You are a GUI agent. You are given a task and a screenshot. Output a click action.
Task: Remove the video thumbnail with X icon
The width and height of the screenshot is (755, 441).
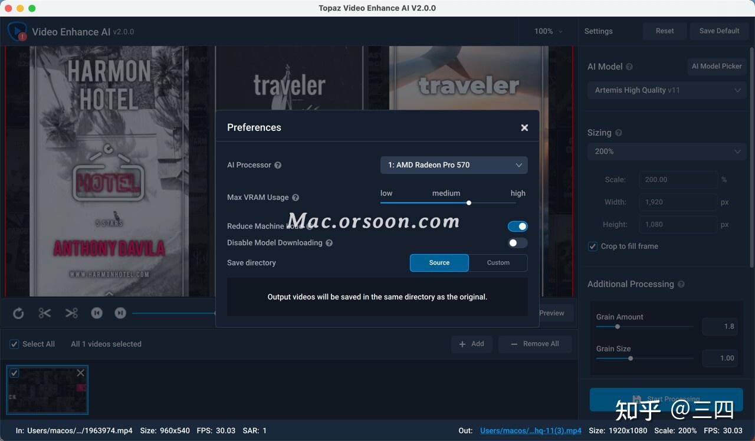tap(81, 373)
